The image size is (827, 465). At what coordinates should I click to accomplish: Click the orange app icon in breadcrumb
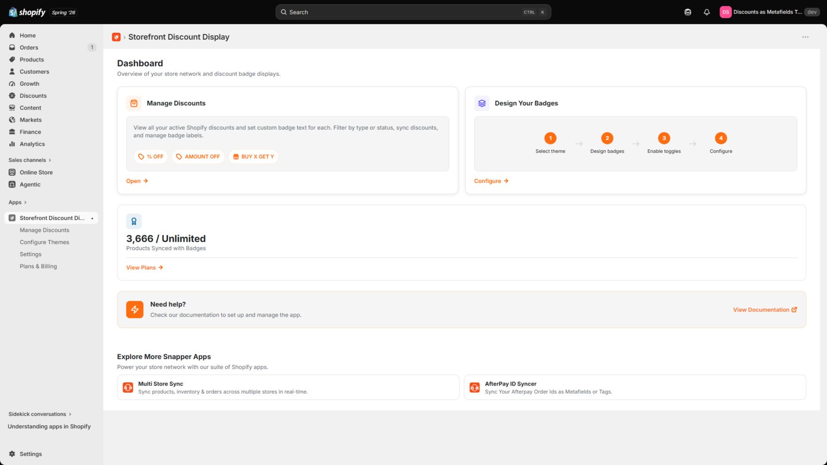[116, 37]
